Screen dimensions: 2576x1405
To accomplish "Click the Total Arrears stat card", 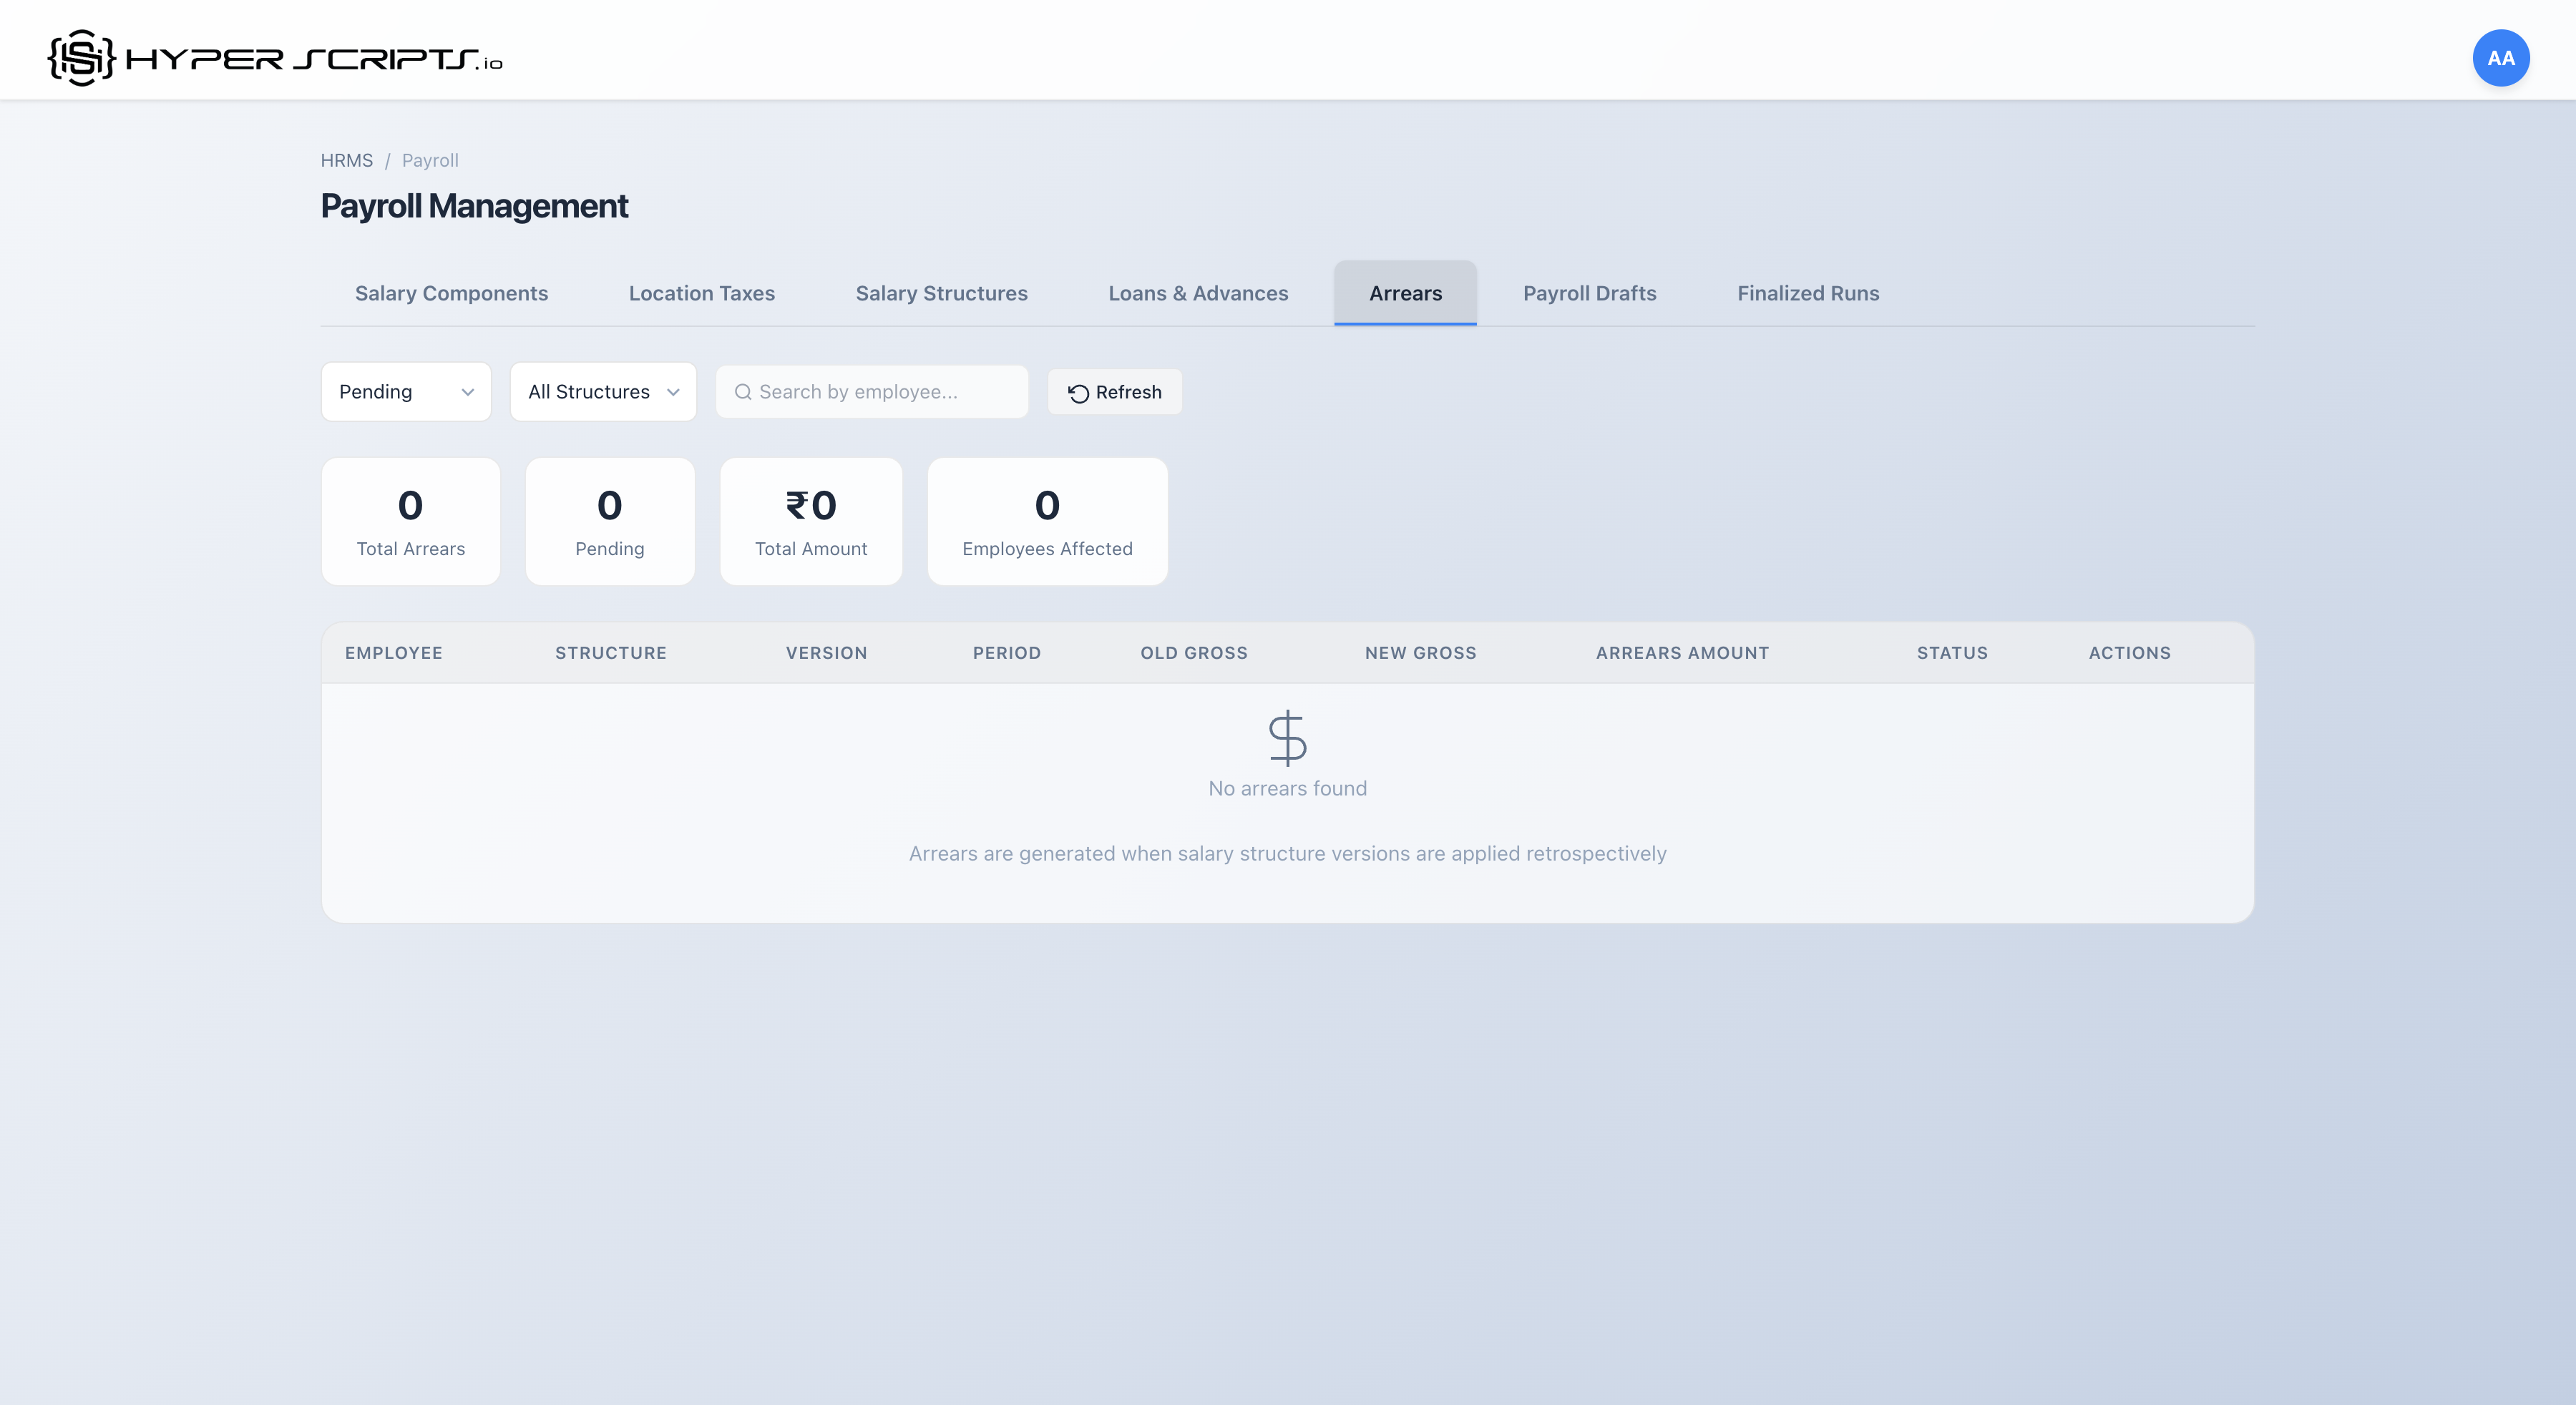I will point(410,522).
